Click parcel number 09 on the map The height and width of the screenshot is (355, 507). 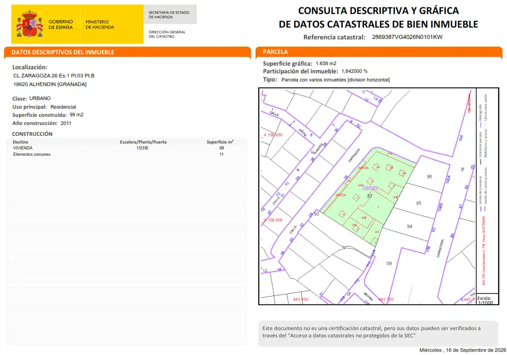pyautogui.click(x=389, y=264)
